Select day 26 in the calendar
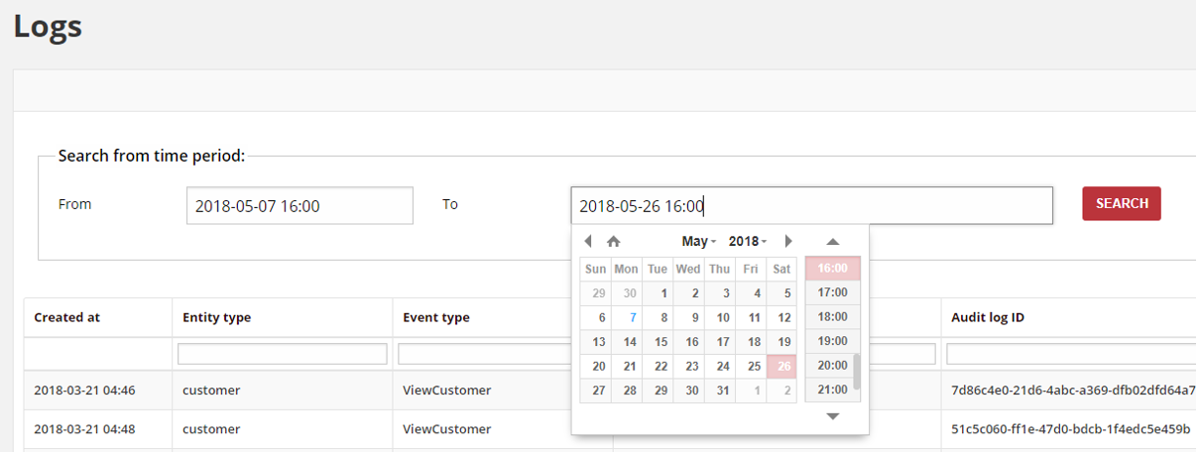Image resolution: width=1200 pixels, height=453 pixels. 781,366
